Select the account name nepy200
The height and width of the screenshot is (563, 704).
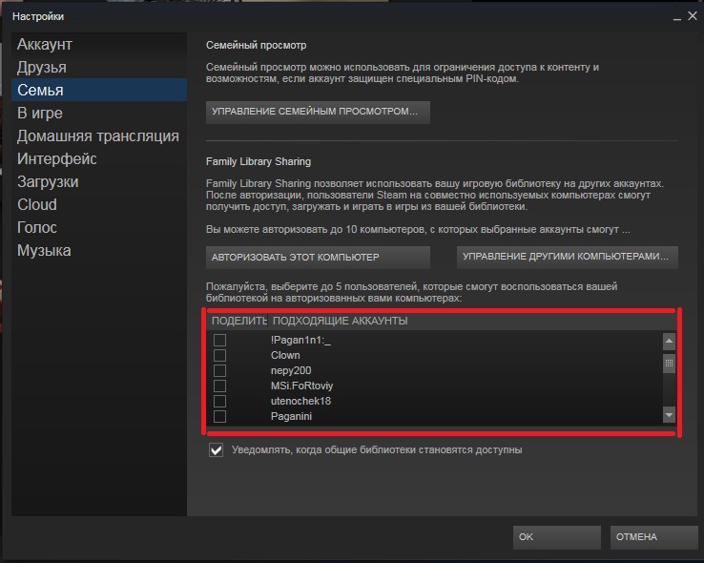291,370
